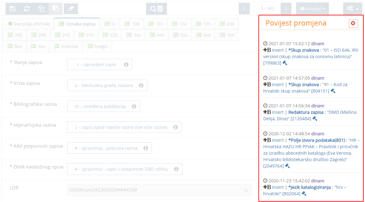The width and height of the screenshot is (365, 202).
Task: Click the paste clipboard icon in the toolbar
Action: (56, 8)
